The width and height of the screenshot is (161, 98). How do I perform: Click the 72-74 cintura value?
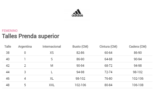pos(108,72)
